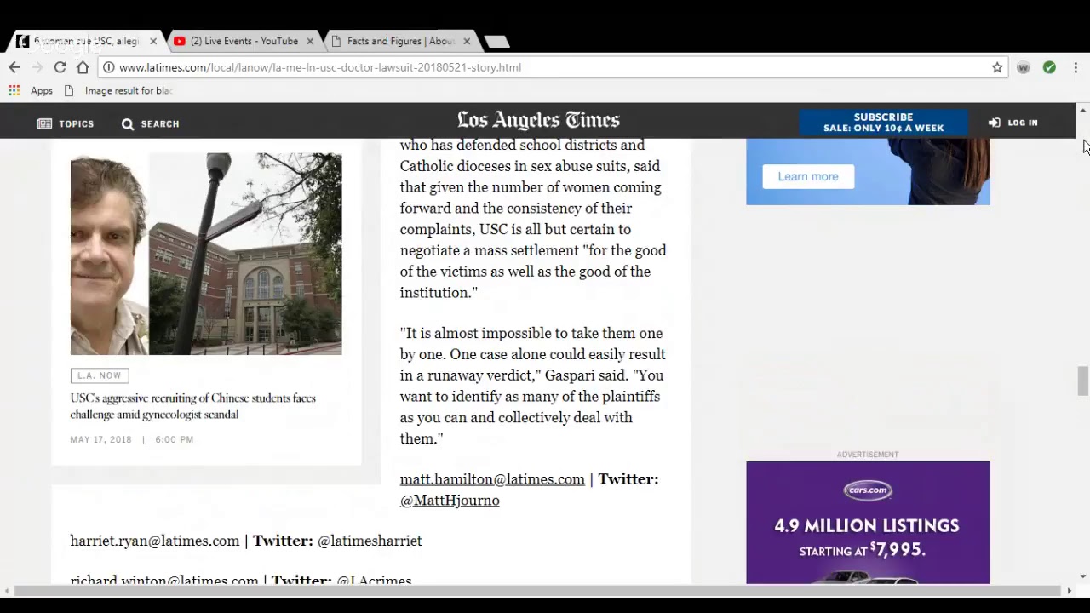Click the horizontal scrollbar at page bottom
1090x613 pixels.
pyautogui.click(x=538, y=590)
